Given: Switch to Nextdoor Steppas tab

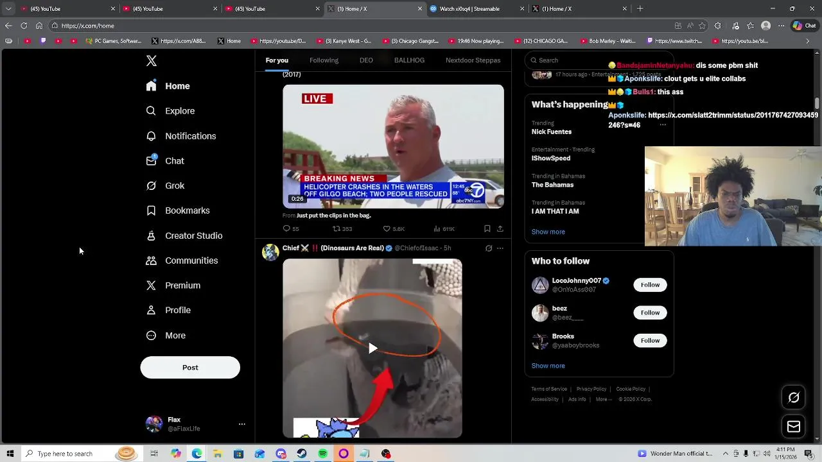Looking at the screenshot, I should (473, 60).
